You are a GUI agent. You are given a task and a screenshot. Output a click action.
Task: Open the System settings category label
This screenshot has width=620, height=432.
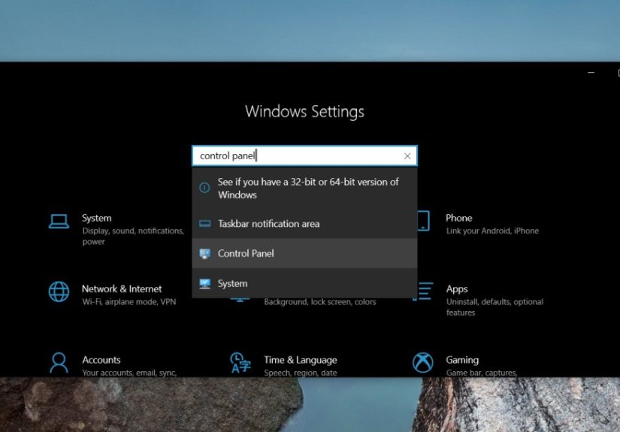coord(96,218)
